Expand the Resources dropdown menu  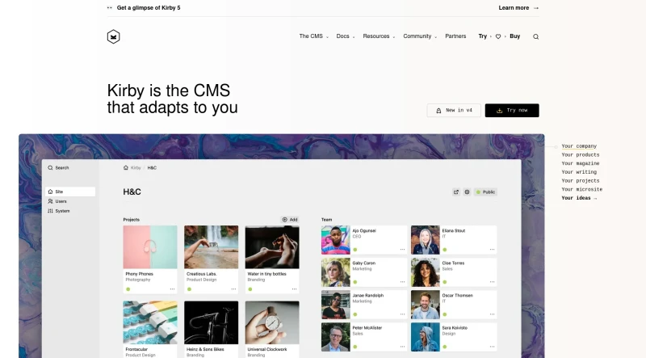[x=379, y=36]
